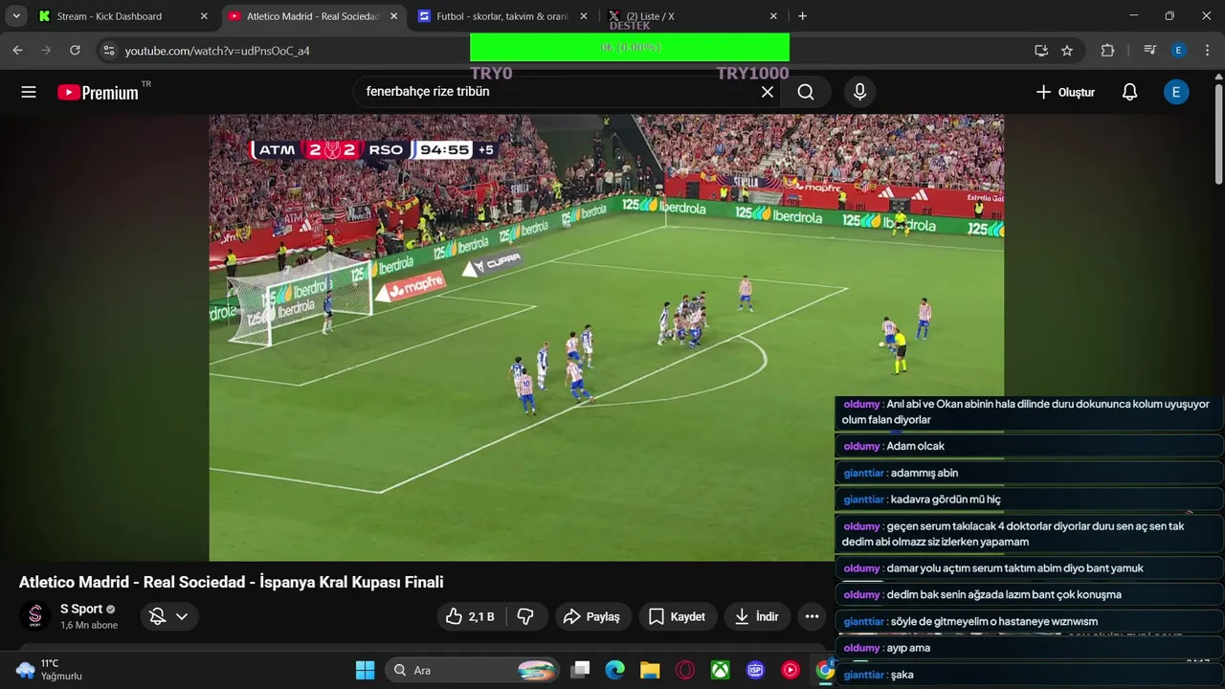Viewport: 1225px width, 689px height.
Task: Open a new Chrome tab
Action: pos(802,16)
